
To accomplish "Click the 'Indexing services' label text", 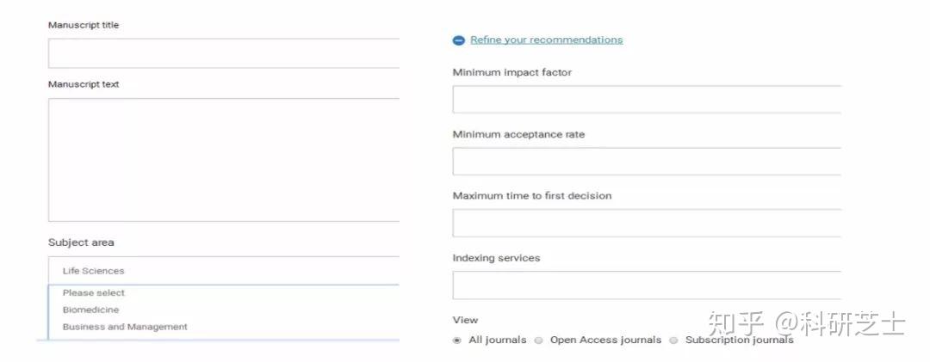I will coord(496,258).
